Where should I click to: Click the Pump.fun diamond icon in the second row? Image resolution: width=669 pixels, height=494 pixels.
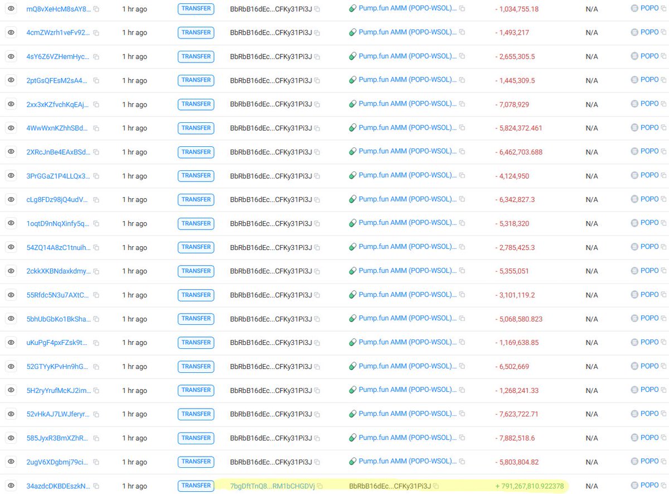coord(352,32)
